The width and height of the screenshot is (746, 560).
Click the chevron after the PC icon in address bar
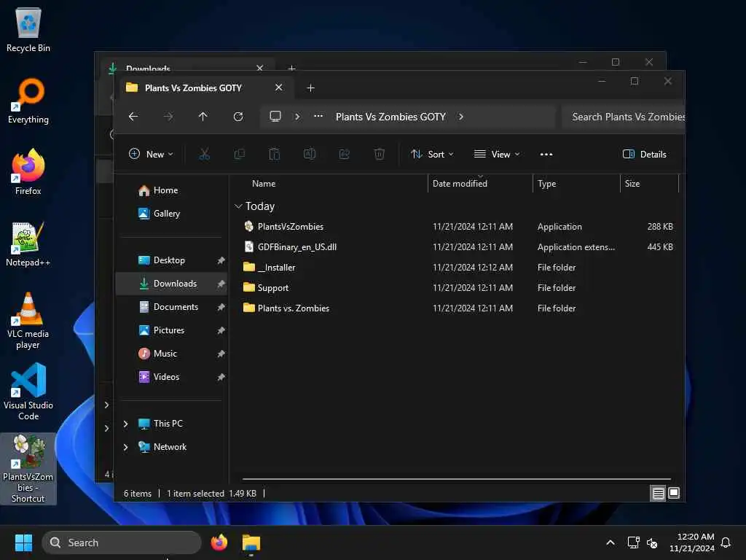[297, 117]
